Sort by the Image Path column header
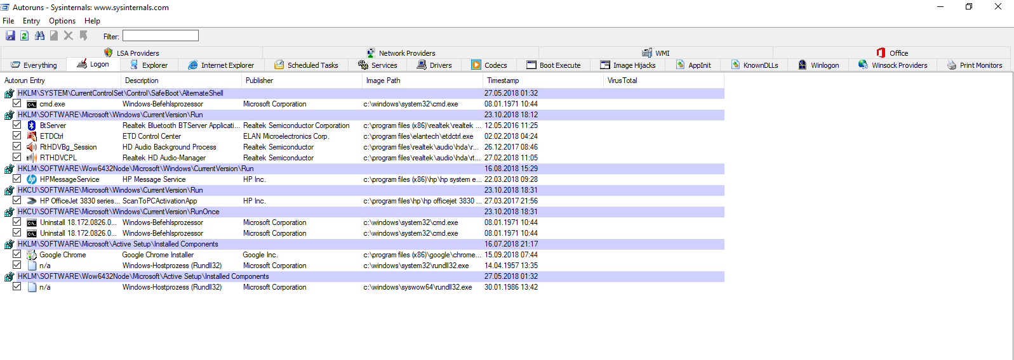 tap(422, 80)
